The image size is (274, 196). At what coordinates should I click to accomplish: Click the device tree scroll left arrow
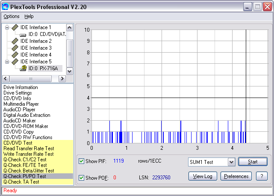[6, 79]
